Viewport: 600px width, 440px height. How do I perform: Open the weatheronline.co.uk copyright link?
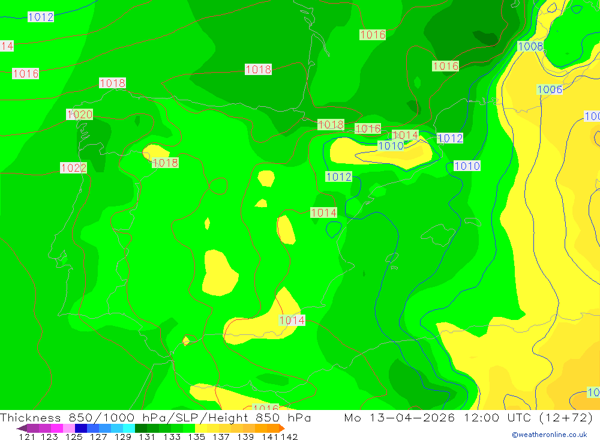coord(550,435)
